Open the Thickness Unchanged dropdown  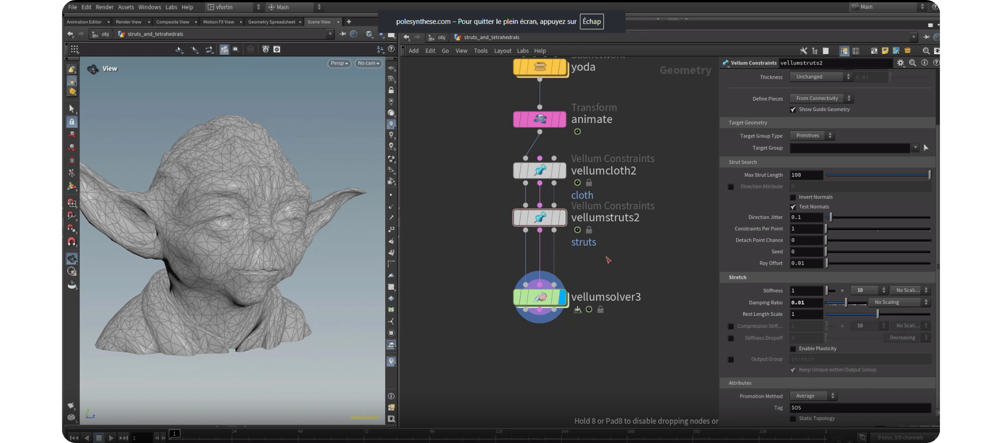pos(821,77)
